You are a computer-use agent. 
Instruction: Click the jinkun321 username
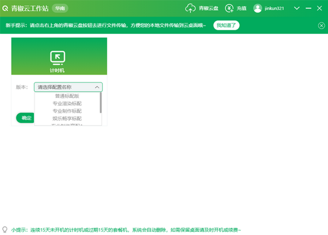coord(274,8)
